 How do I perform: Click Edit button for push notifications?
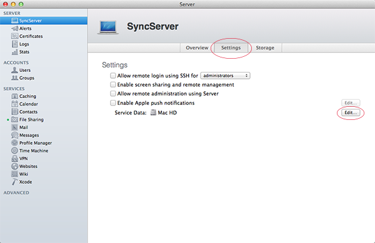[x=351, y=102]
